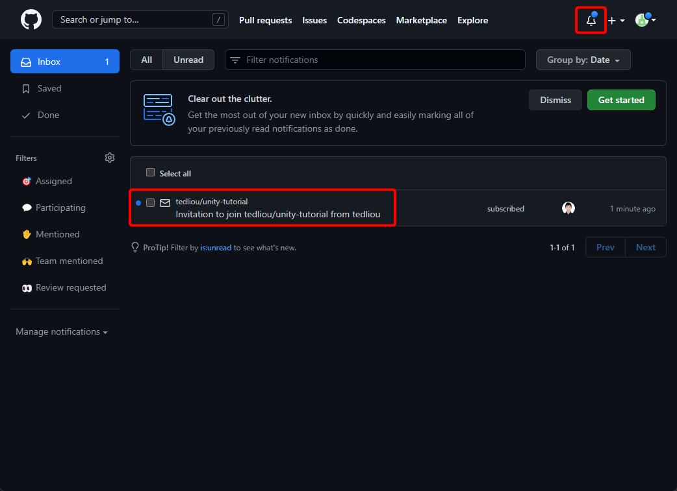Click the Done checkmark icon
The height and width of the screenshot is (491, 677).
26,115
